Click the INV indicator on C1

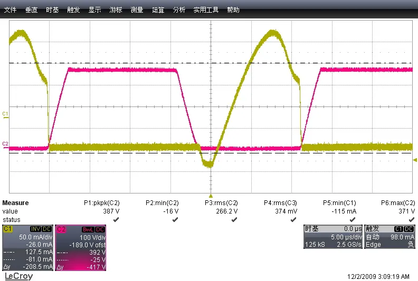[x=35, y=229]
